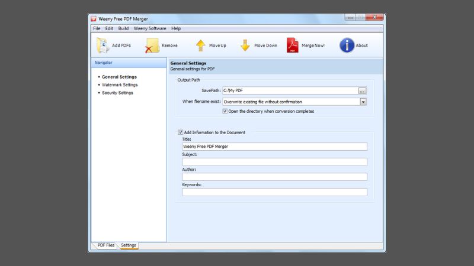Minimize the Weeny Free PDF Merger window
Image resolution: width=474 pixels, height=266 pixels.
350,18
